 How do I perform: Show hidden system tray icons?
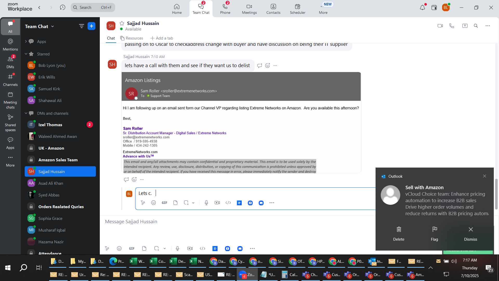(431, 267)
